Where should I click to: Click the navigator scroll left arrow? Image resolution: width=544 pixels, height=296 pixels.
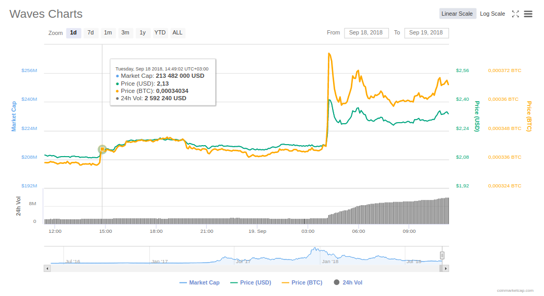click(x=47, y=268)
